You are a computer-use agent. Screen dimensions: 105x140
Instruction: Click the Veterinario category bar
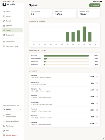pyautogui.click(x=66, y=64)
